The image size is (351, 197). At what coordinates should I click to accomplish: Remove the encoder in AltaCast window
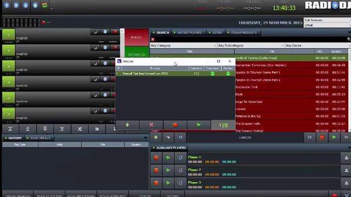(151, 125)
